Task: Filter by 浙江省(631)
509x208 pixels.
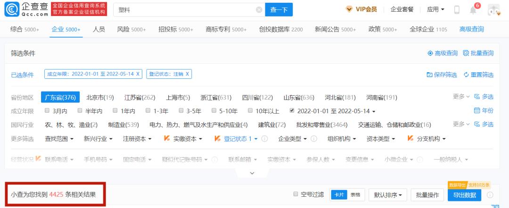Action: click(x=216, y=97)
